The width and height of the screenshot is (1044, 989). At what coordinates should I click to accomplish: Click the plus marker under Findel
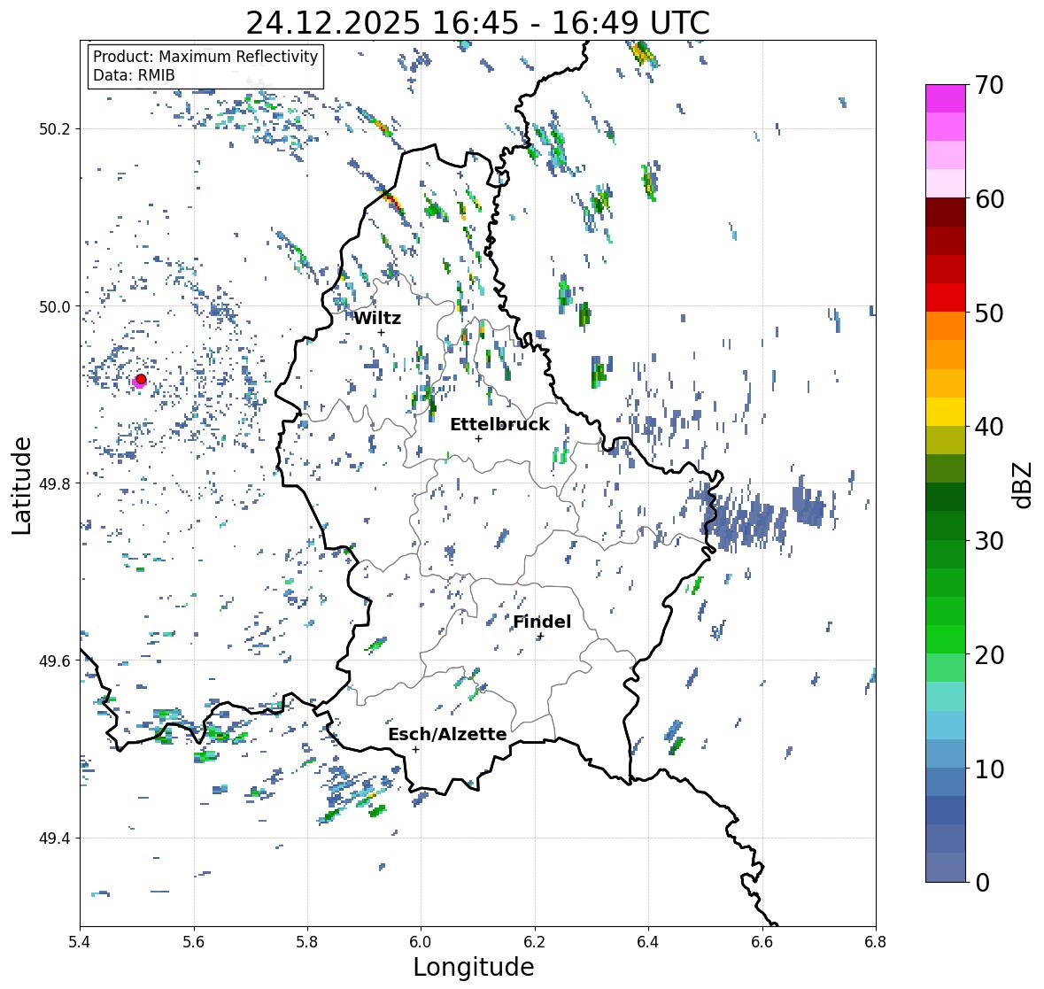(541, 637)
